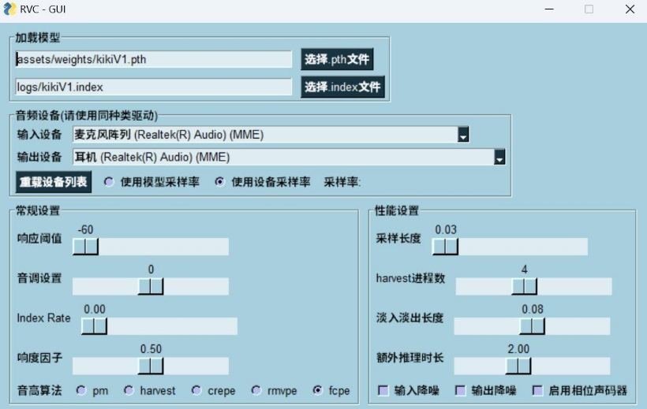This screenshot has width=647, height=409.
Task: Select crepe pitch algorithm
Action: [196, 390]
